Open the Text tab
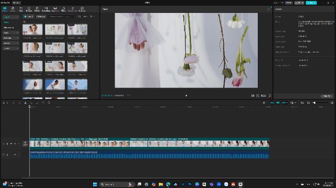 pos(21,9)
